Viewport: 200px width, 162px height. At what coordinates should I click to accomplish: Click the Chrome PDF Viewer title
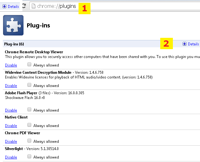(22, 133)
